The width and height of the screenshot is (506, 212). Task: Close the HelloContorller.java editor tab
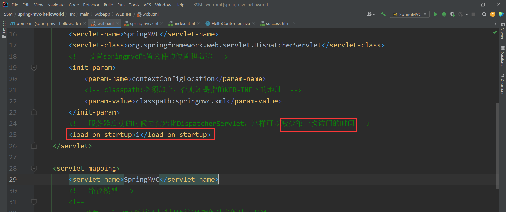pos(253,23)
